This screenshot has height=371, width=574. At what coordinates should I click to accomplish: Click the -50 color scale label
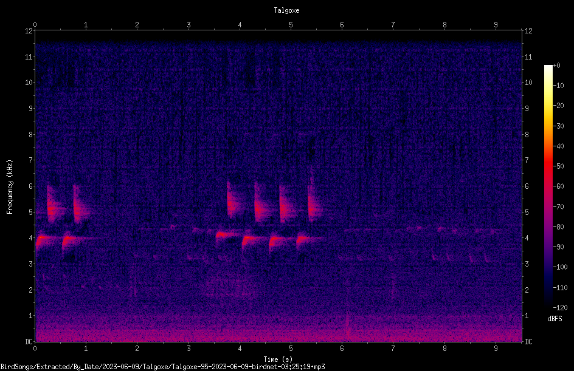click(558, 166)
